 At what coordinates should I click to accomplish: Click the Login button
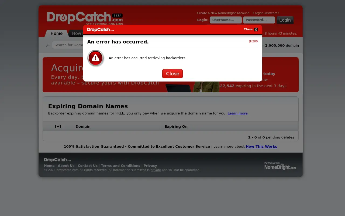(285, 20)
